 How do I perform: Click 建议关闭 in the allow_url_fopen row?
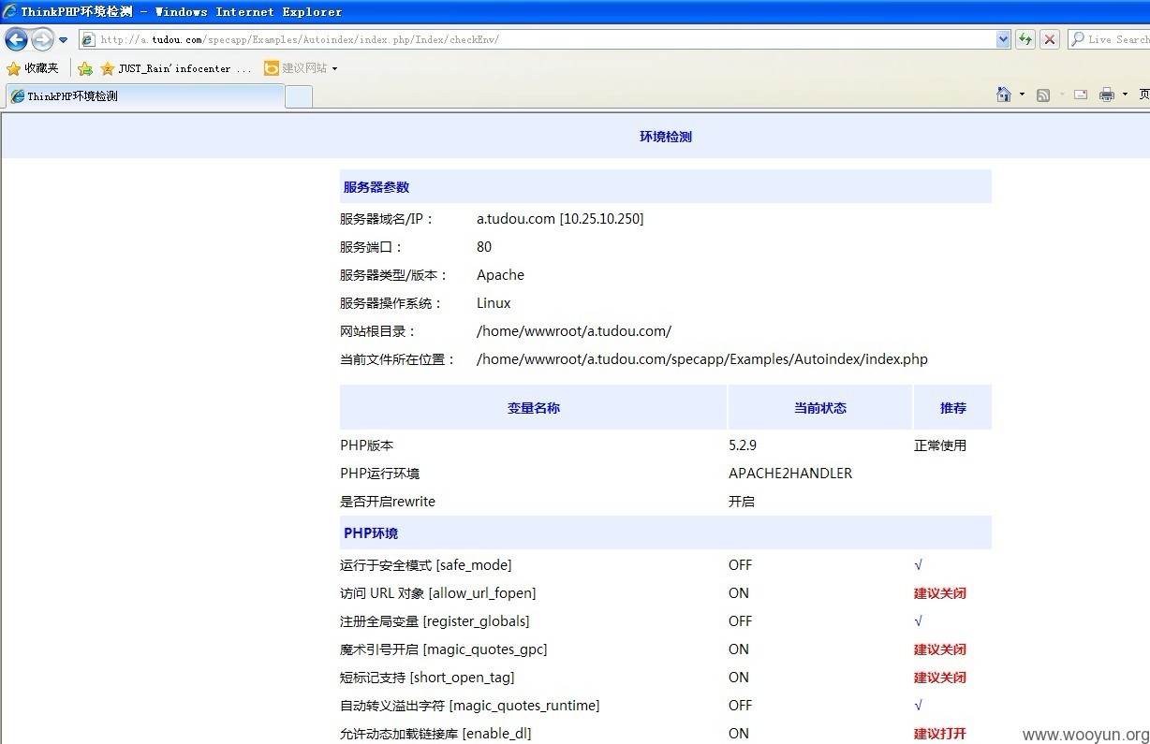click(x=940, y=593)
